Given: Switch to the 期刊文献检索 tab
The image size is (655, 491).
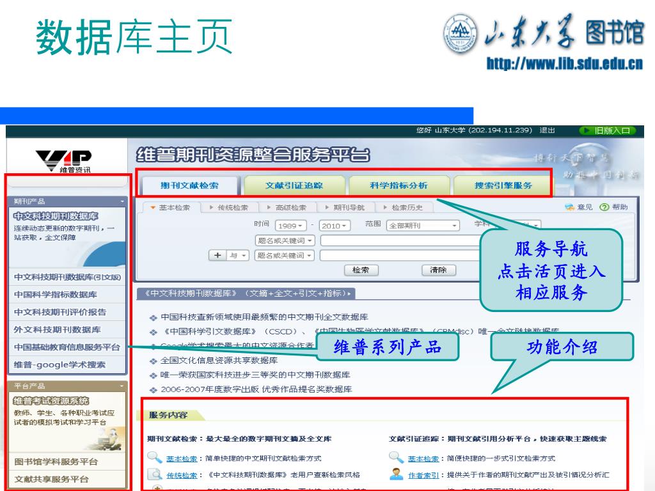Looking at the screenshot, I should click(x=189, y=185).
